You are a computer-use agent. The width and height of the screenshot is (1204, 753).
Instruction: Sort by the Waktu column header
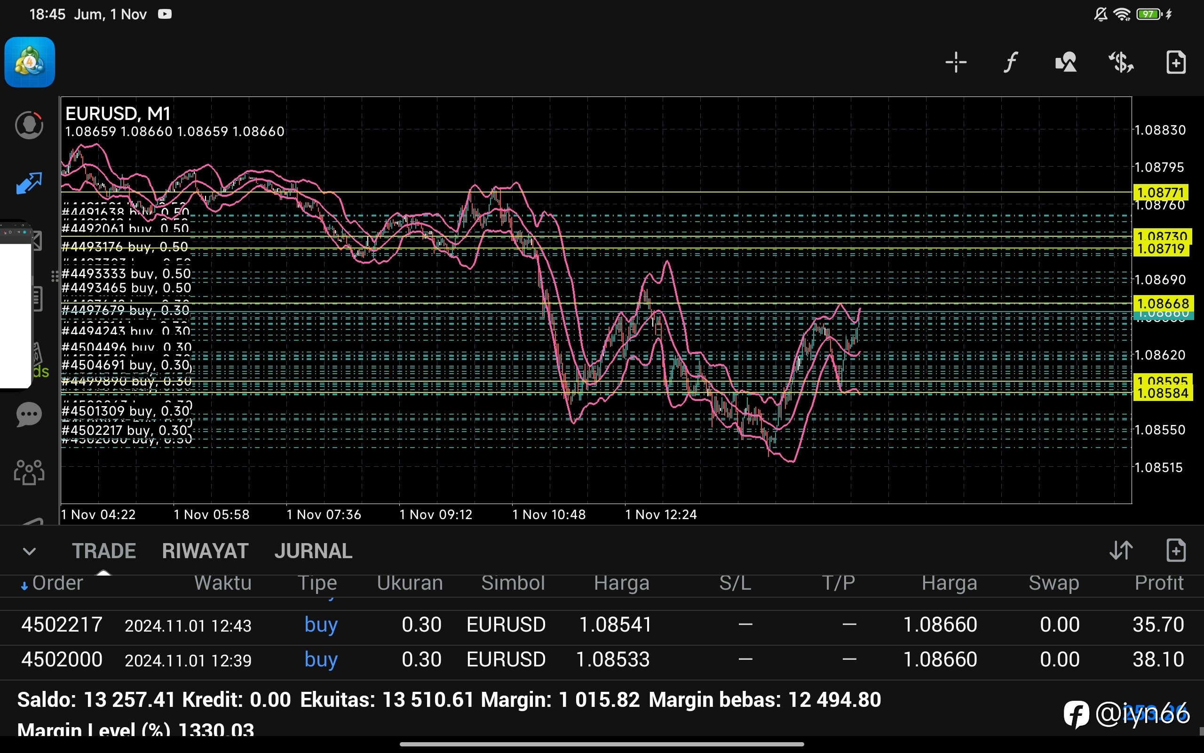pos(223,583)
